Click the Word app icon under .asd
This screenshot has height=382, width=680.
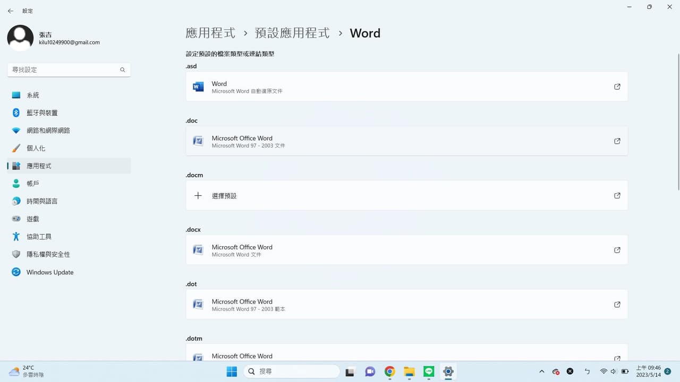click(198, 87)
